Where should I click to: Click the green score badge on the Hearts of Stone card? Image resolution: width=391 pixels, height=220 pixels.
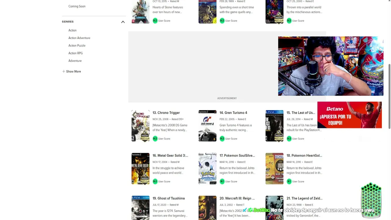pos(155,21)
